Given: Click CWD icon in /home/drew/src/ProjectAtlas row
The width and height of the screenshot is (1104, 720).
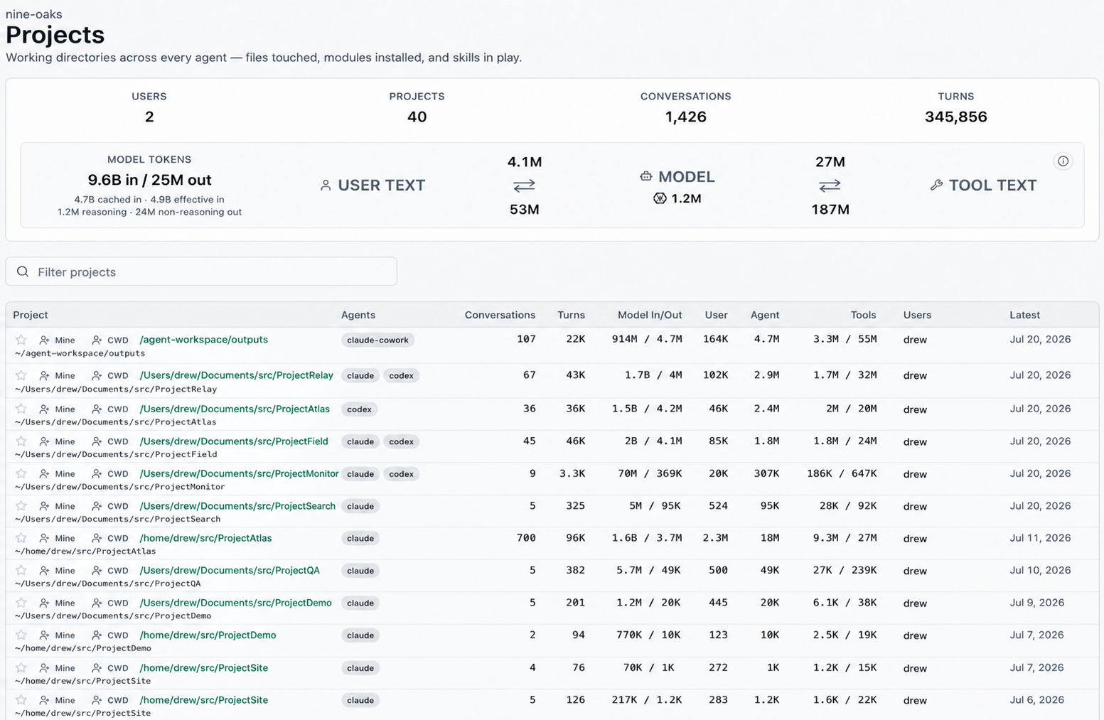Looking at the screenshot, I should click(97, 538).
